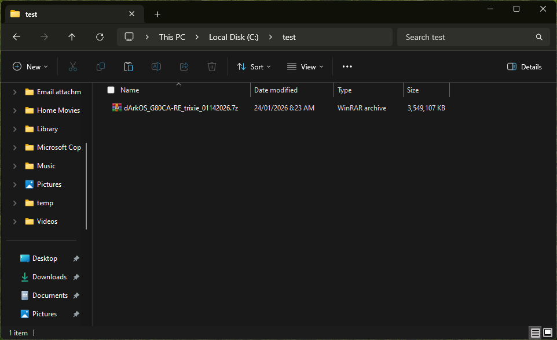This screenshot has width=557, height=340.
Task: Click the navigation pane vertical scrollbar
Action: coord(86,186)
